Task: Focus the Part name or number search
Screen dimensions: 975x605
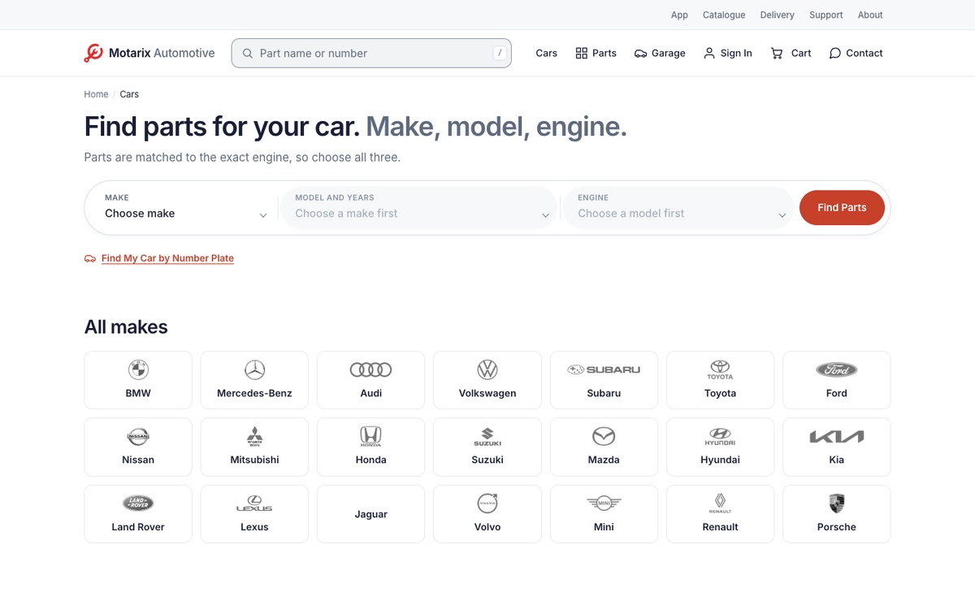Action: pos(371,53)
